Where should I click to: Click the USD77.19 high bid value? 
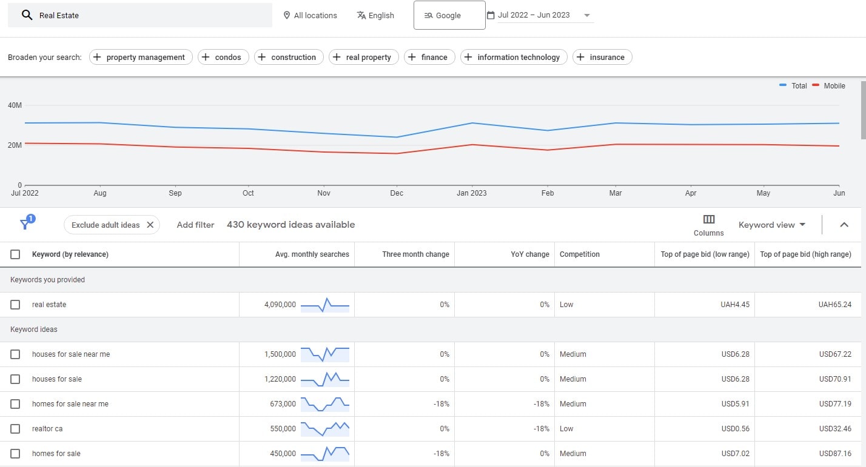[x=835, y=404]
